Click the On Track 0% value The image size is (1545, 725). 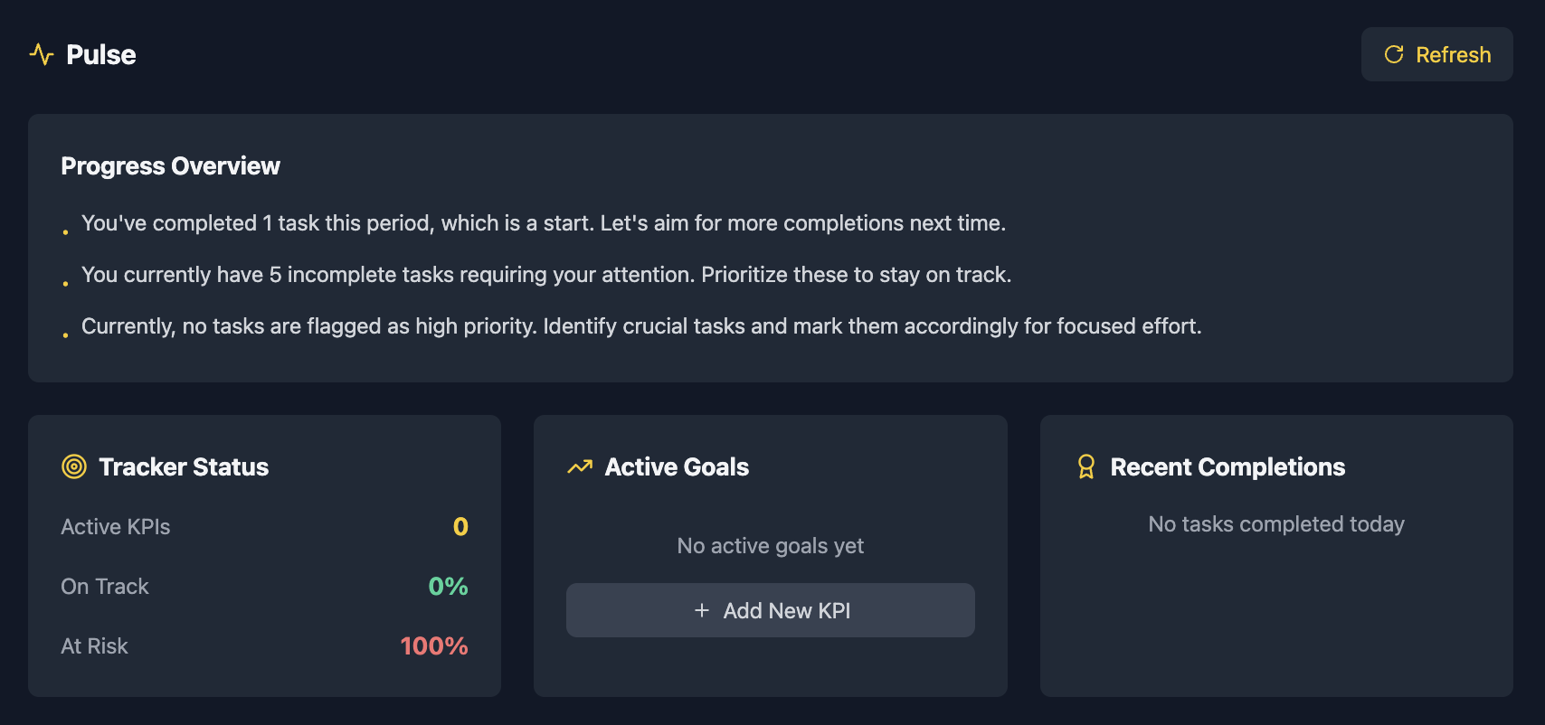tap(448, 587)
